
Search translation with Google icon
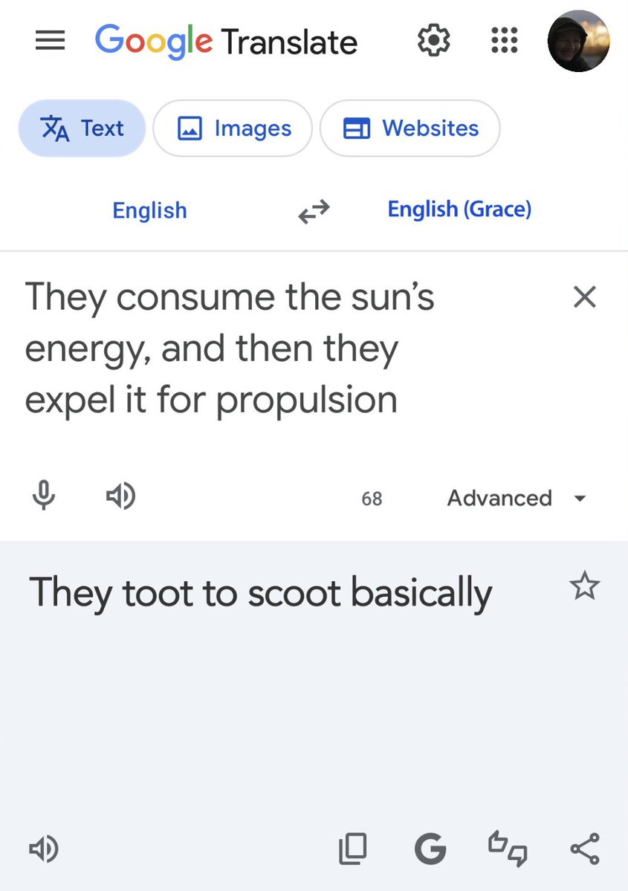[430, 849]
